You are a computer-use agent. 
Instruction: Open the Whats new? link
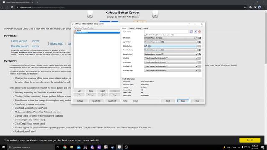click(56, 44)
